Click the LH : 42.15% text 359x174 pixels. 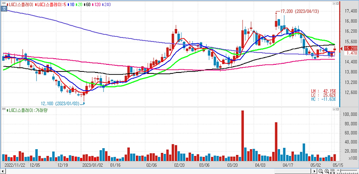[324, 91]
